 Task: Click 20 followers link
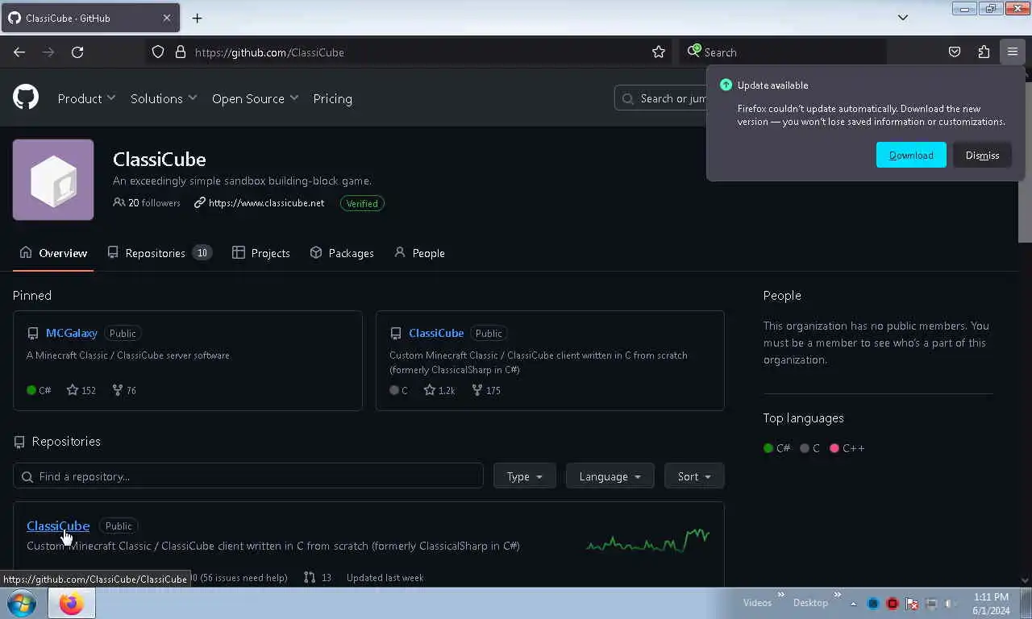[x=147, y=203]
